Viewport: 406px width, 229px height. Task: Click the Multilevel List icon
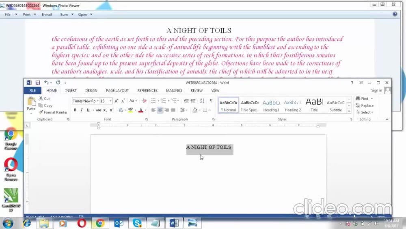point(174,101)
